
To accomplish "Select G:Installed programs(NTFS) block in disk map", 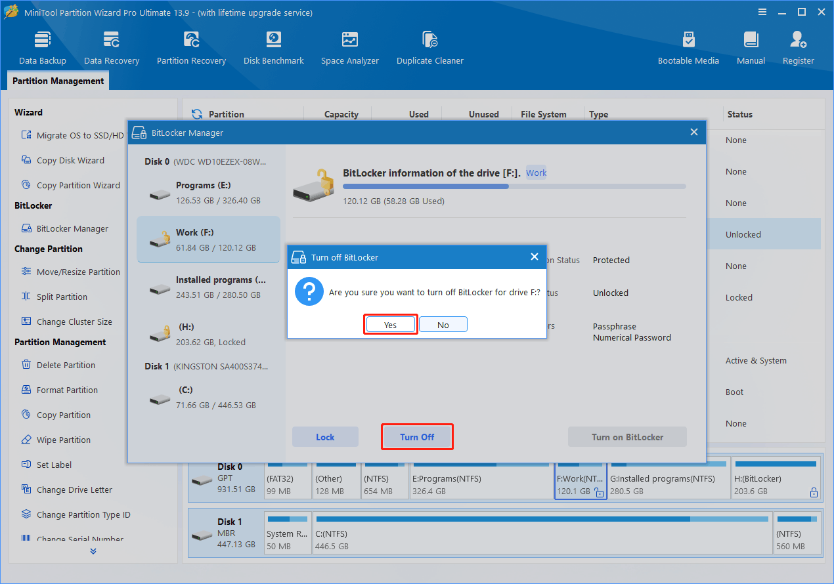I will [669, 478].
